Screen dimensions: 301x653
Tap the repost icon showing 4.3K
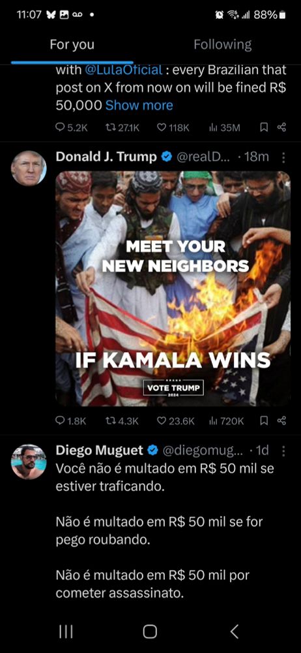click(x=122, y=421)
